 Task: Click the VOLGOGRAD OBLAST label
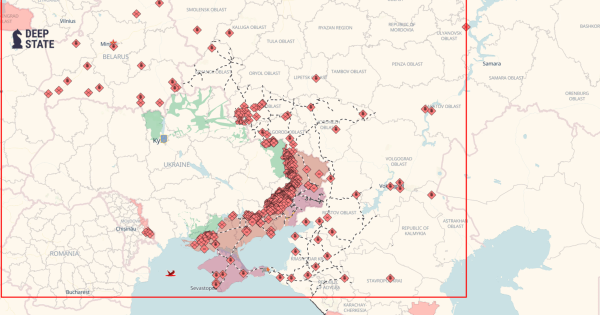click(399, 161)
